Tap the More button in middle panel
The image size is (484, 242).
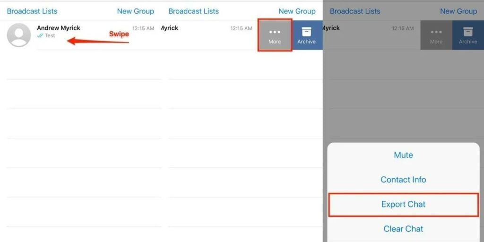click(x=275, y=35)
